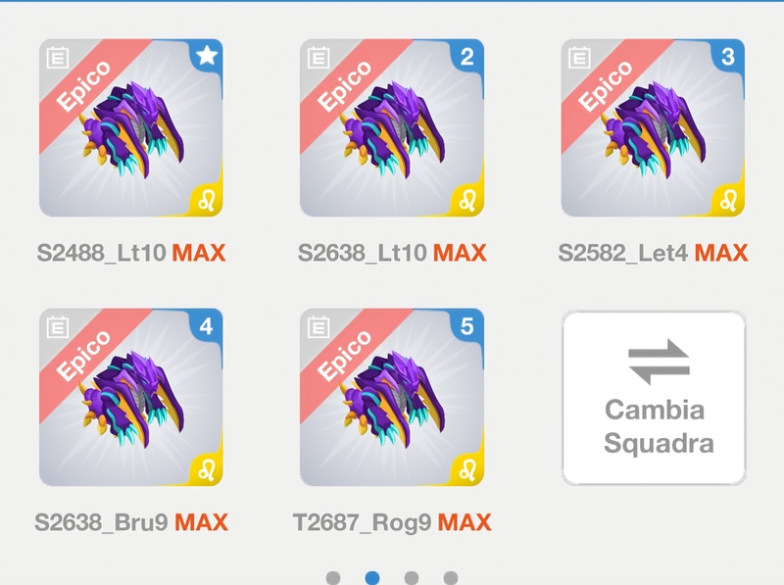Tap the slot 2 badge on S2638_Lt10
This screenshot has width=784, height=585.
467,56
